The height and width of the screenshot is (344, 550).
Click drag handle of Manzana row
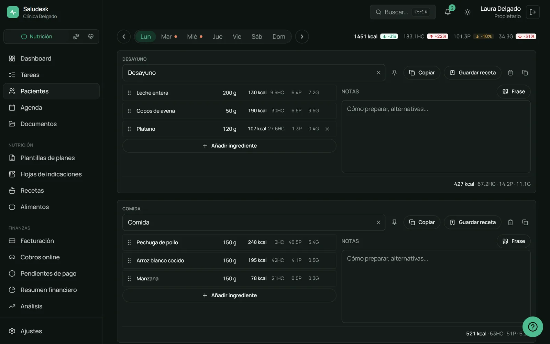pyautogui.click(x=129, y=279)
